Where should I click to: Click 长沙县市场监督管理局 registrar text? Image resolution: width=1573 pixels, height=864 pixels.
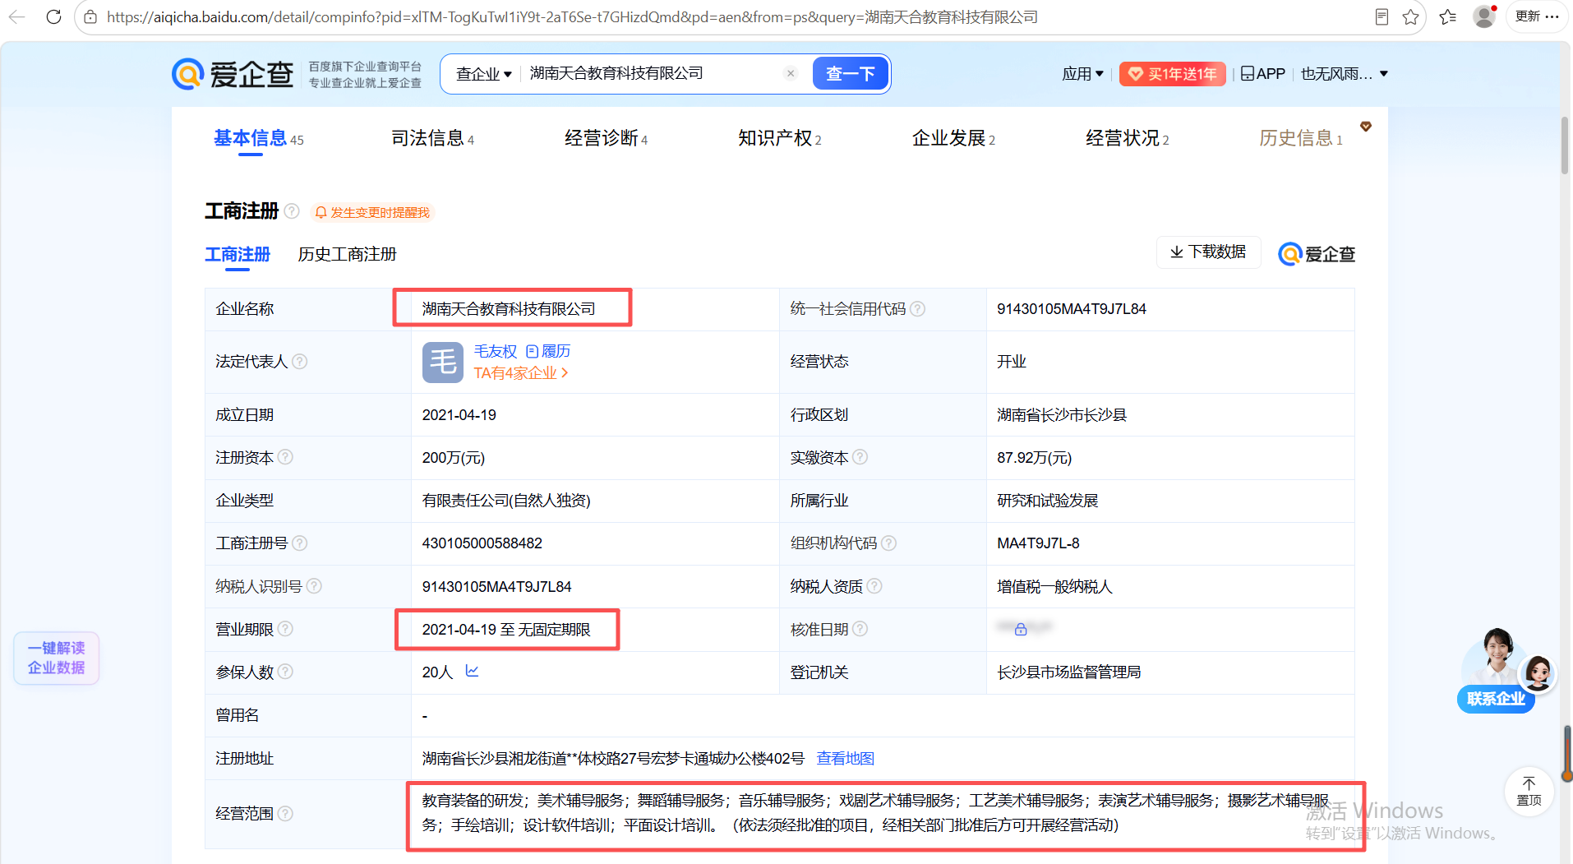pyautogui.click(x=1069, y=672)
